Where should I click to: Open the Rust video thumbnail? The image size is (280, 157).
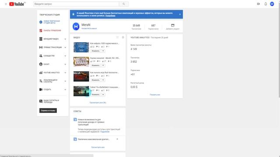tap(81, 76)
